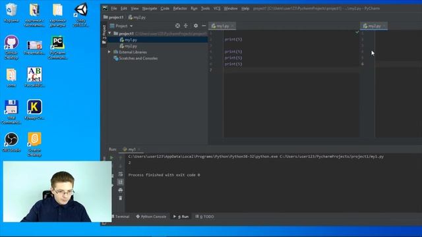Open the Edit menu

click(x=123, y=9)
